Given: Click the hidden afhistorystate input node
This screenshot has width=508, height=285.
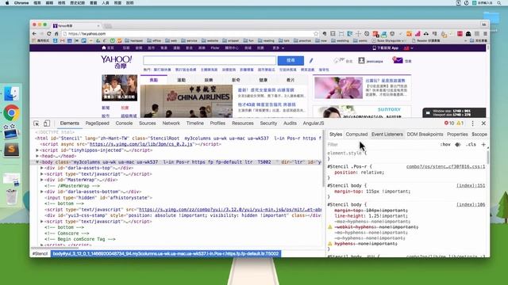Looking at the screenshot, I should point(98,198).
